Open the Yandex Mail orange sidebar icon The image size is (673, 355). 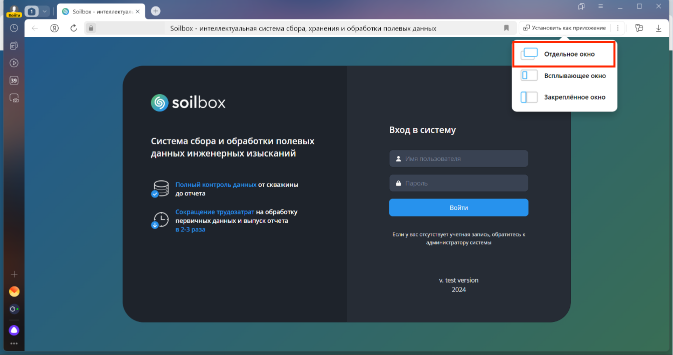(14, 291)
